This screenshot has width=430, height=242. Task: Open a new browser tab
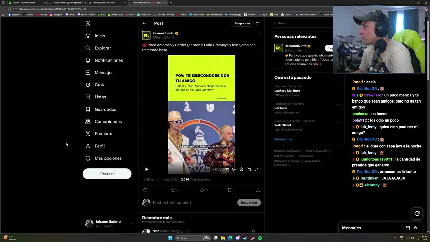171,3
